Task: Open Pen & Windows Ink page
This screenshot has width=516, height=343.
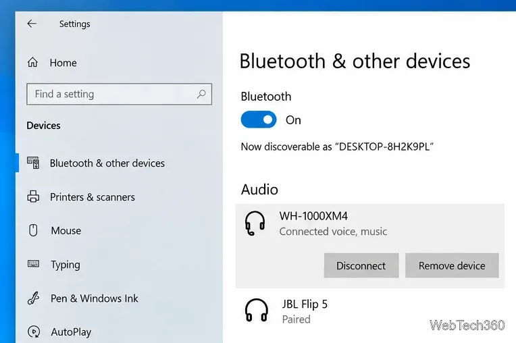Action: [95, 298]
